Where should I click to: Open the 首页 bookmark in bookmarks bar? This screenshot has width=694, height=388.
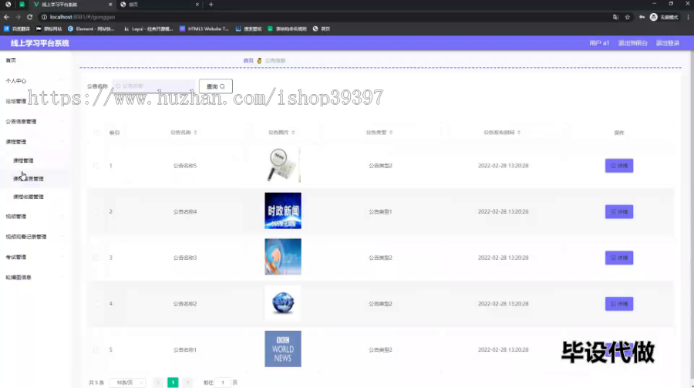point(322,29)
